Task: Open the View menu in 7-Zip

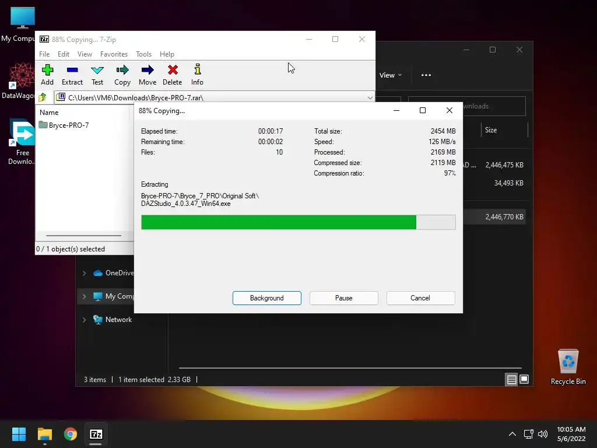Action: 85,54
